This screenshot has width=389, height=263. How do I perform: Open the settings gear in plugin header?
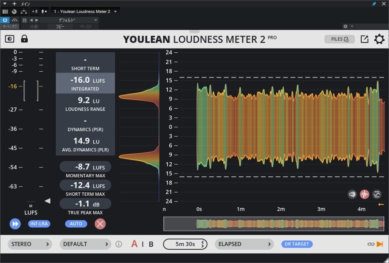[379, 39]
